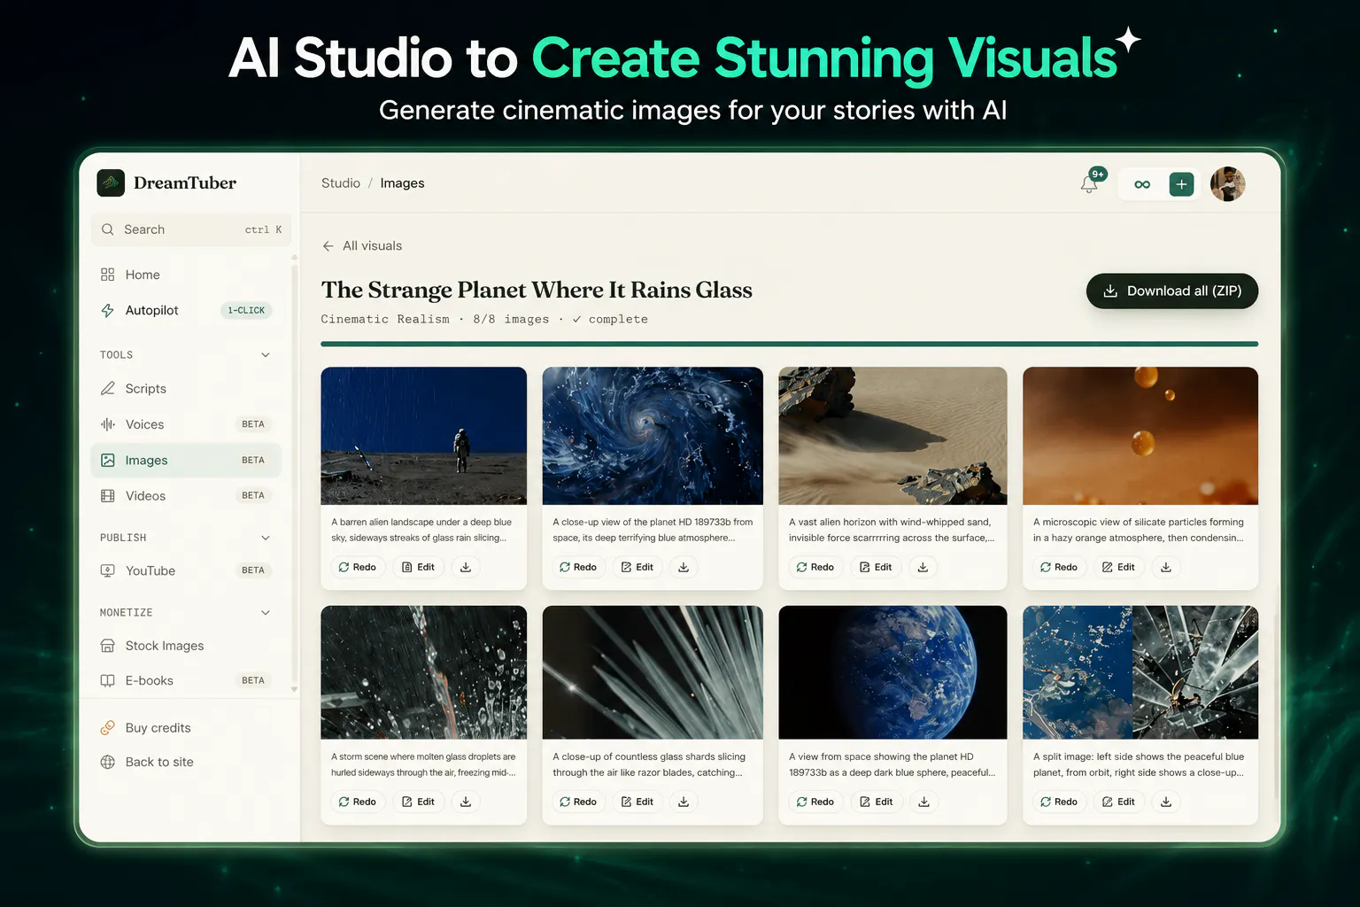Download the vast alien horizon image

(x=923, y=567)
